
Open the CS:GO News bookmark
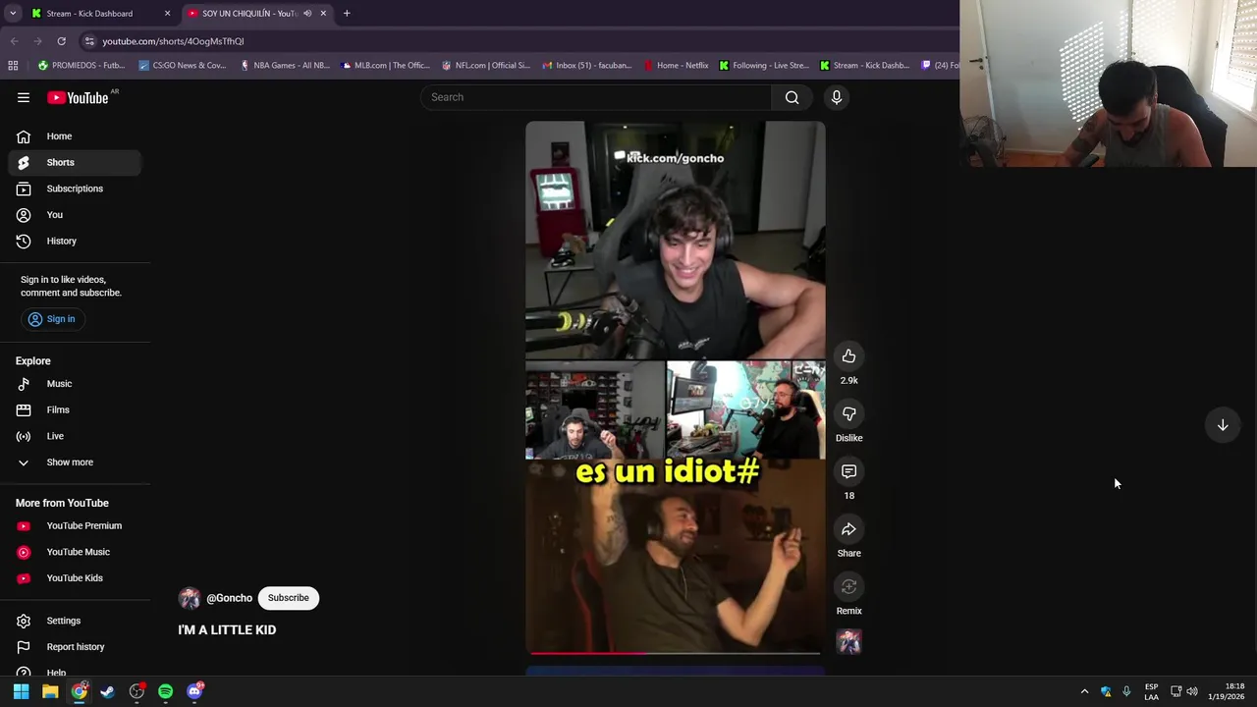[x=183, y=66]
